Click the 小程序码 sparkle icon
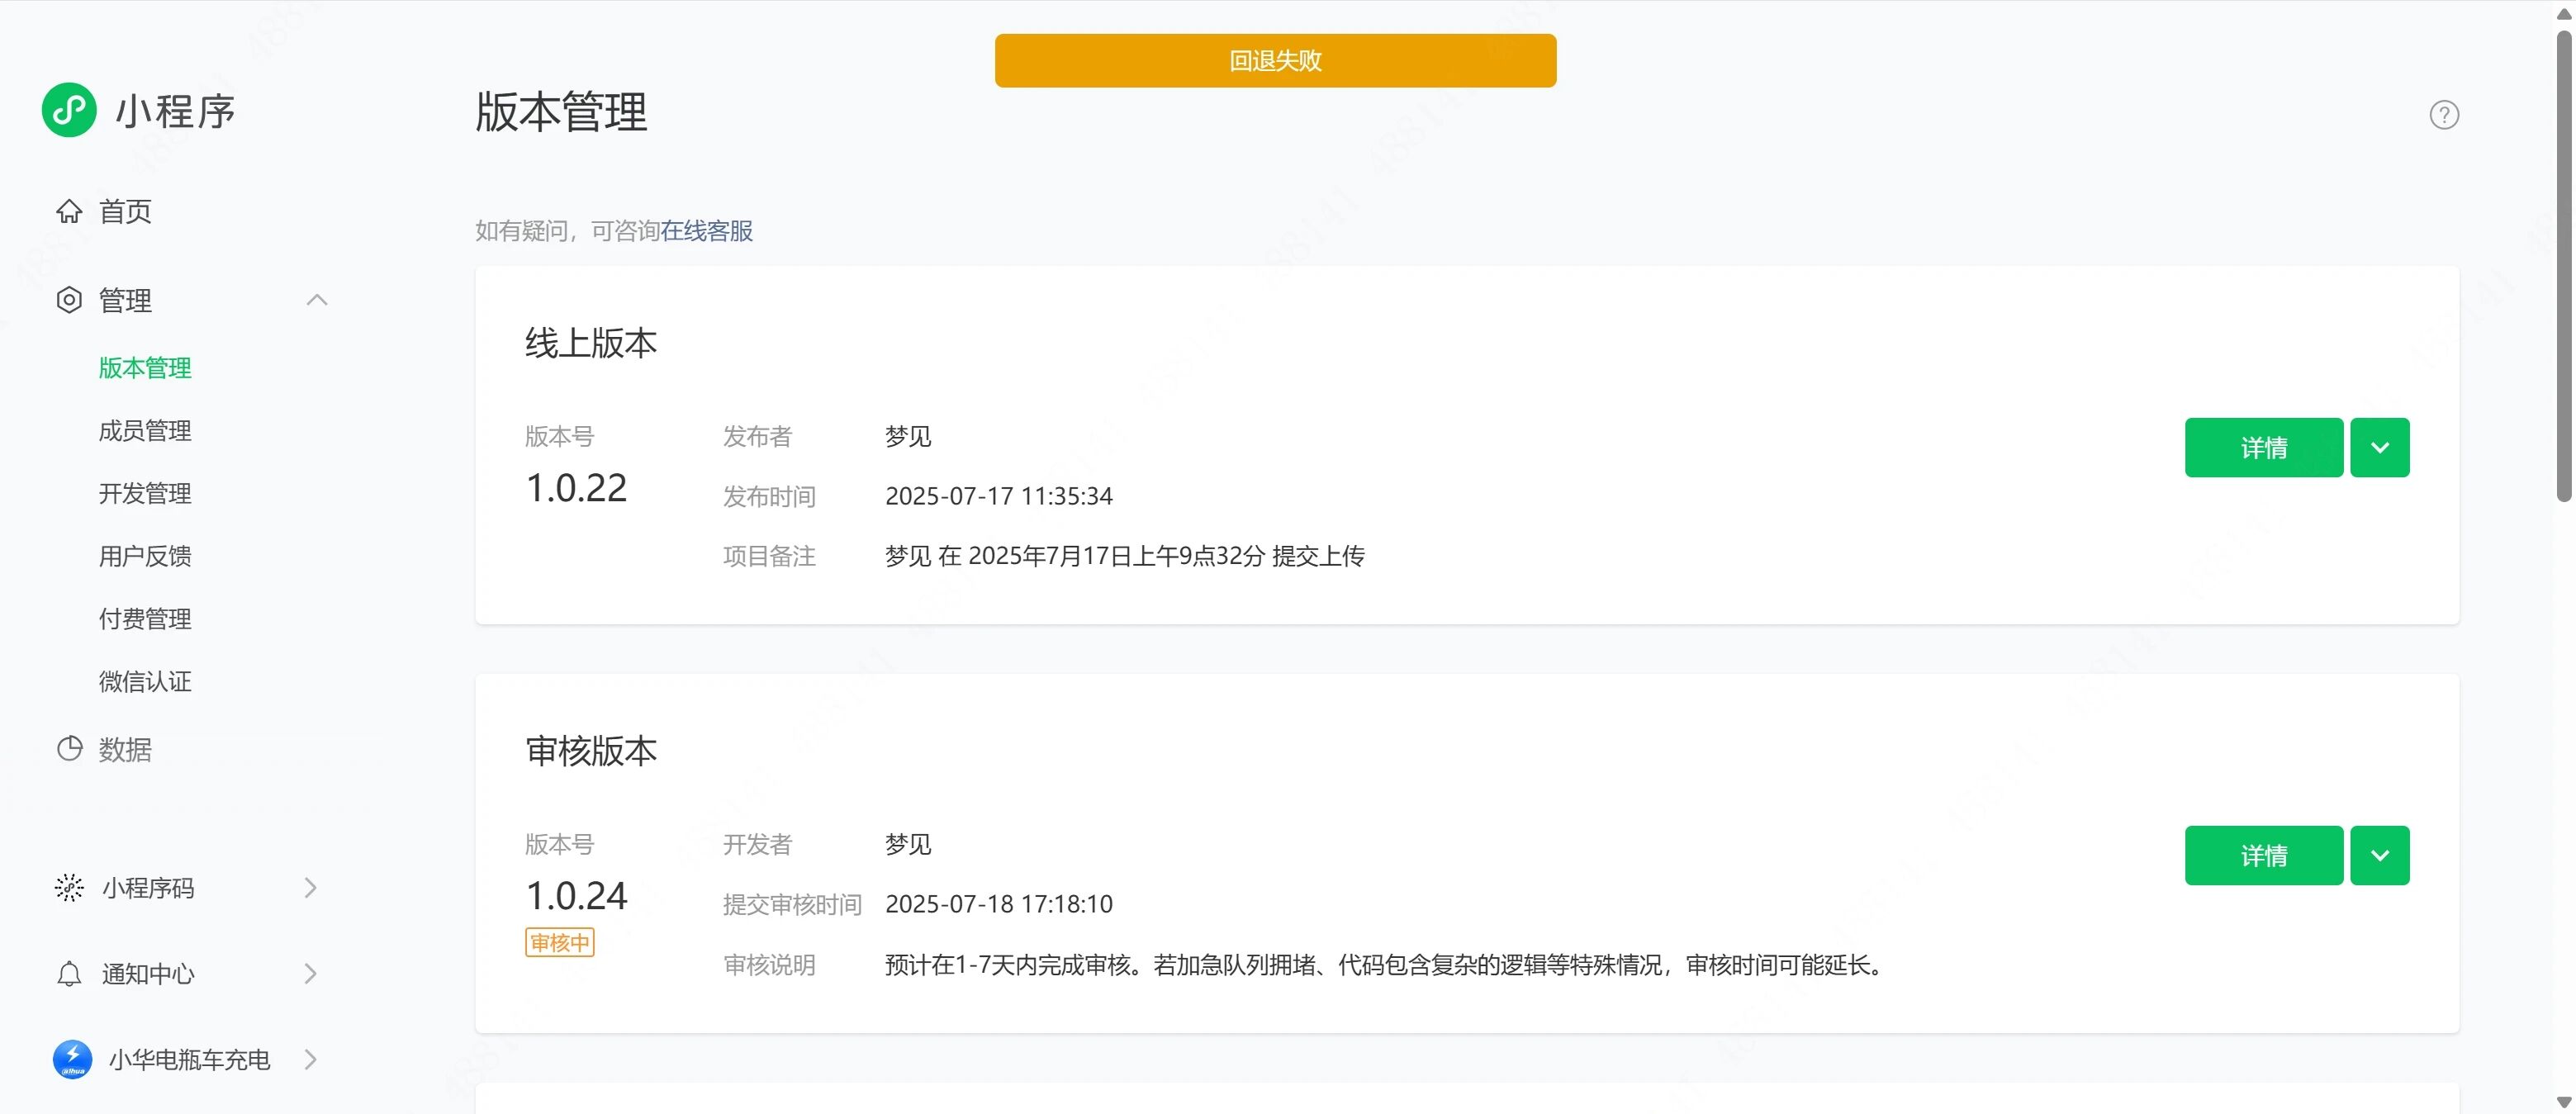 (x=69, y=888)
